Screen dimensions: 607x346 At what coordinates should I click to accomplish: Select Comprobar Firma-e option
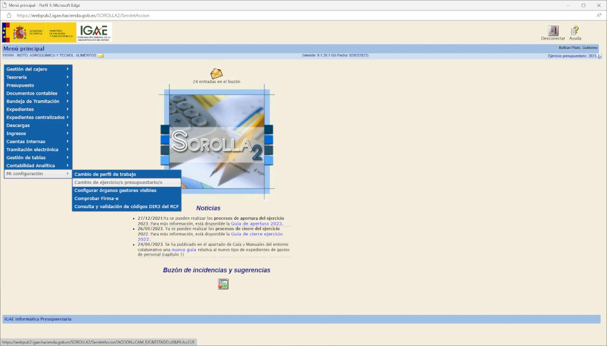click(x=96, y=199)
